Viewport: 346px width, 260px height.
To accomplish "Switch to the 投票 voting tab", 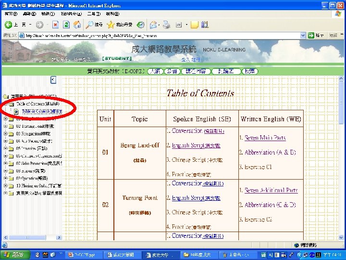I will point(250,71).
